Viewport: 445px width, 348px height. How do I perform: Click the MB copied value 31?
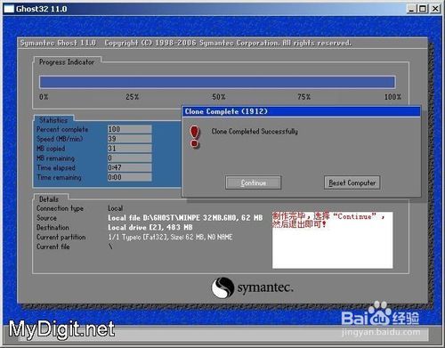tap(130, 149)
